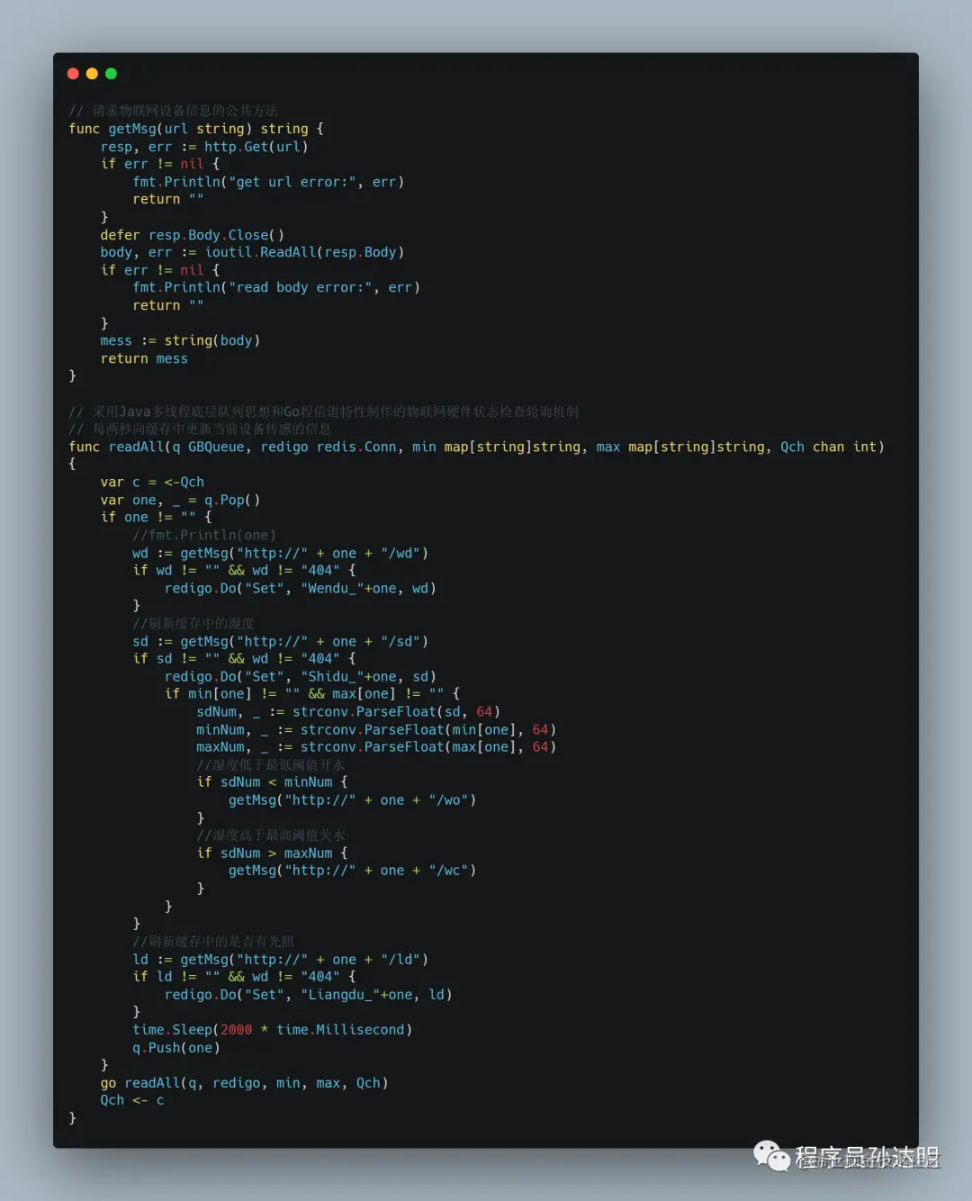Click the yellow minimize dot

(x=92, y=74)
